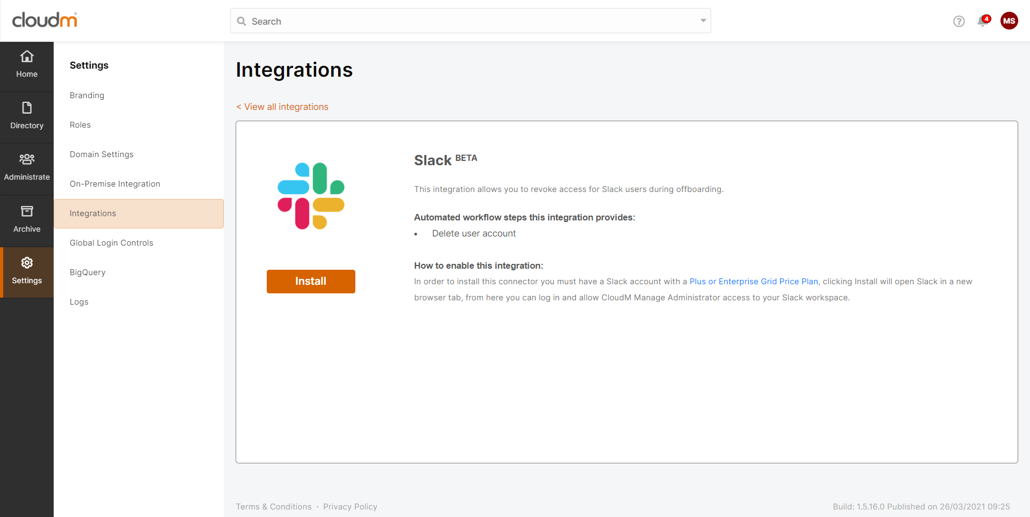Open Domain Settings

101,154
